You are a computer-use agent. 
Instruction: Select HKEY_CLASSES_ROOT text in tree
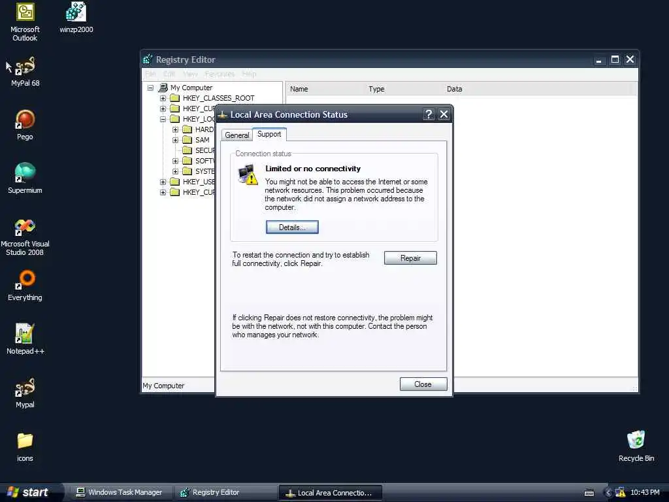click(x=218, y=98)
